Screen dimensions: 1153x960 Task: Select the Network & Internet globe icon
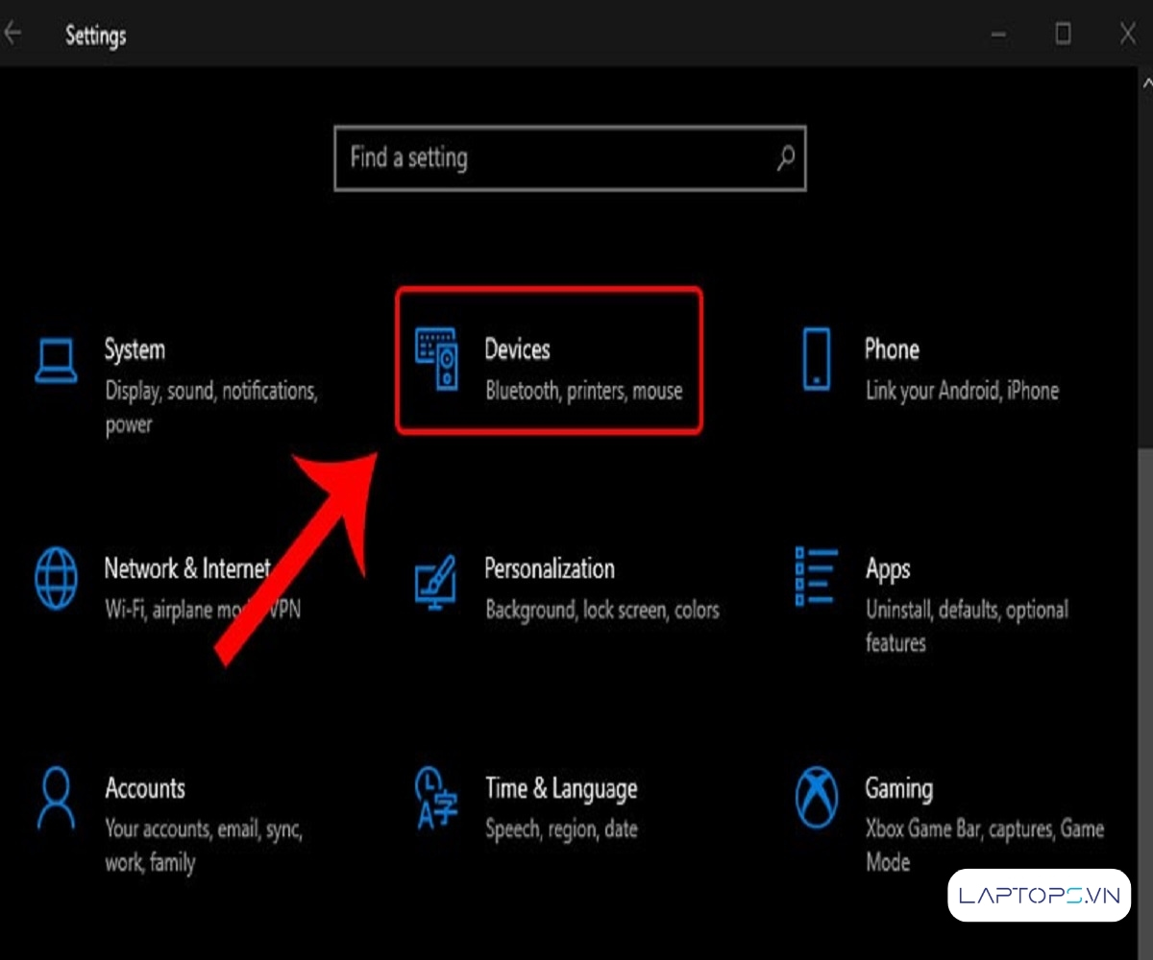tap(56, 578)
